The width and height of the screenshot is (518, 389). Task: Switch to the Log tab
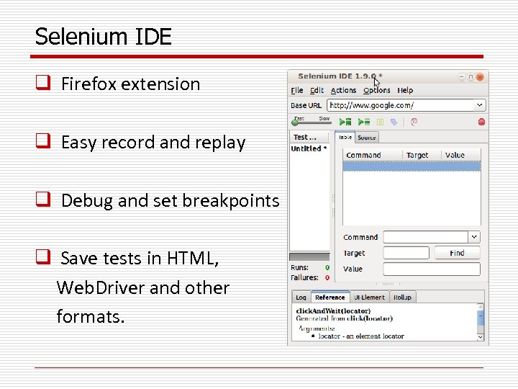301,298
